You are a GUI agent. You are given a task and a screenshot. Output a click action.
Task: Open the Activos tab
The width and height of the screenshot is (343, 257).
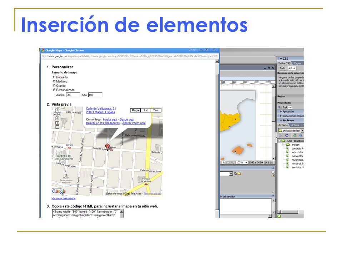point(295,125)
